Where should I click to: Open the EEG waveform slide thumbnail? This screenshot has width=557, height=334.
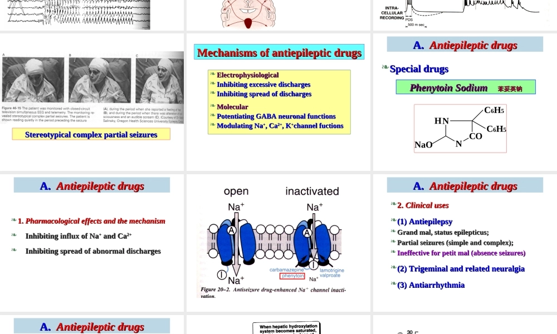75,14
